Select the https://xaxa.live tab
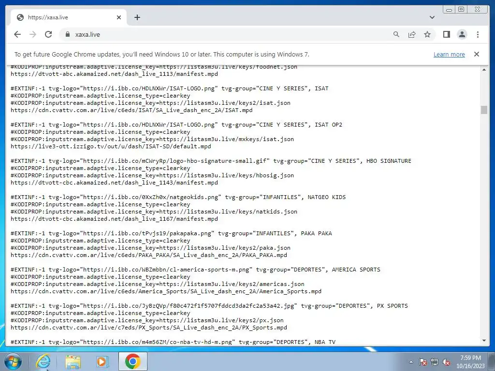This screenshot has height=371, width=495. (x=69, y=17)
